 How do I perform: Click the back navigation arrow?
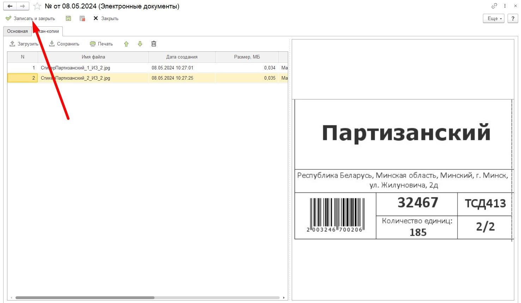[10, 6]
